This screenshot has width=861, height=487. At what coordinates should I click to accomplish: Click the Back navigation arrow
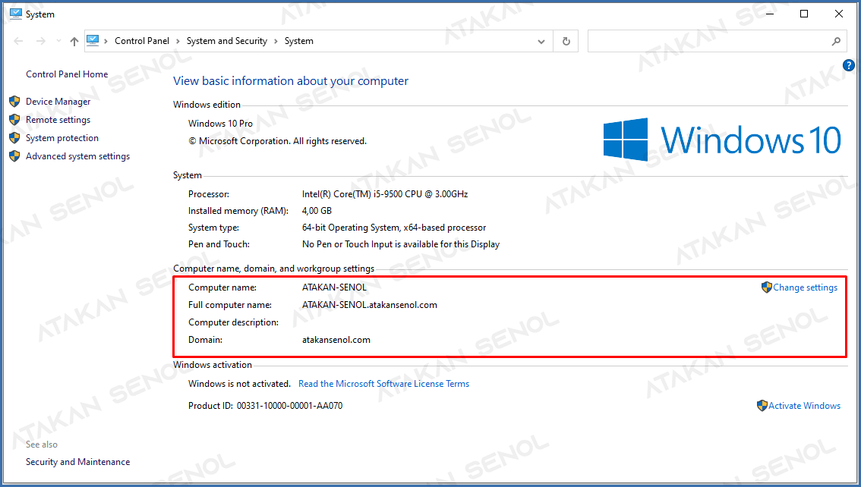[x=19, y=41]
